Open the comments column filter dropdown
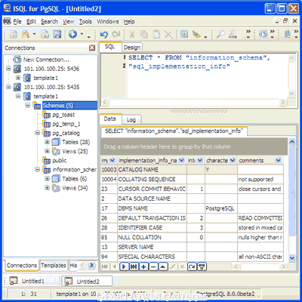The image size is (302, 302). (x=278, y=160)
